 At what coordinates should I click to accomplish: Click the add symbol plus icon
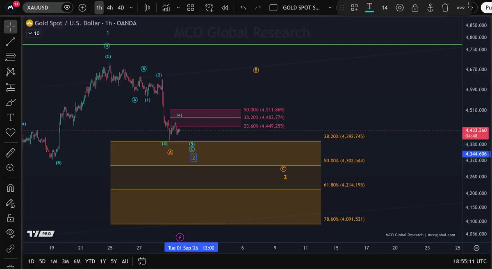click(x=82, y=7)
